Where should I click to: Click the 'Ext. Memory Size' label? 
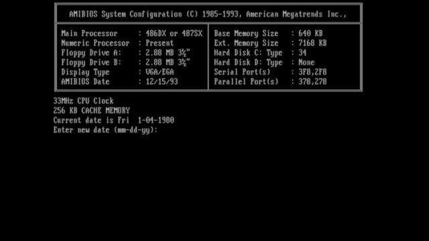tap(246, 43)
